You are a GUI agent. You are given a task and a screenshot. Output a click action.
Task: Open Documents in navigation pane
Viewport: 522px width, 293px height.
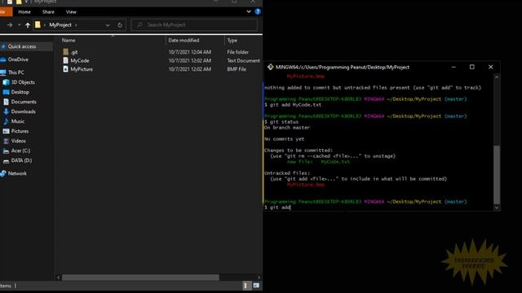[24, 102]
